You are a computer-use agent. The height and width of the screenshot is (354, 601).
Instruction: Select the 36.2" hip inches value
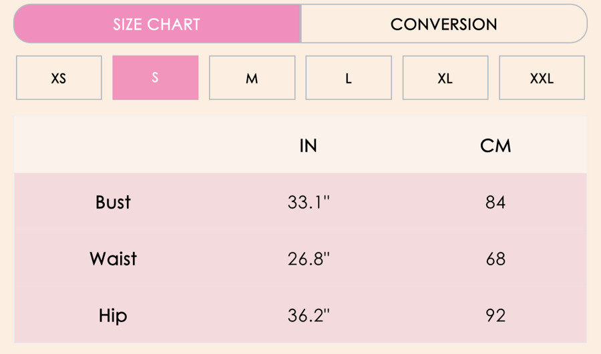(309, 315)
